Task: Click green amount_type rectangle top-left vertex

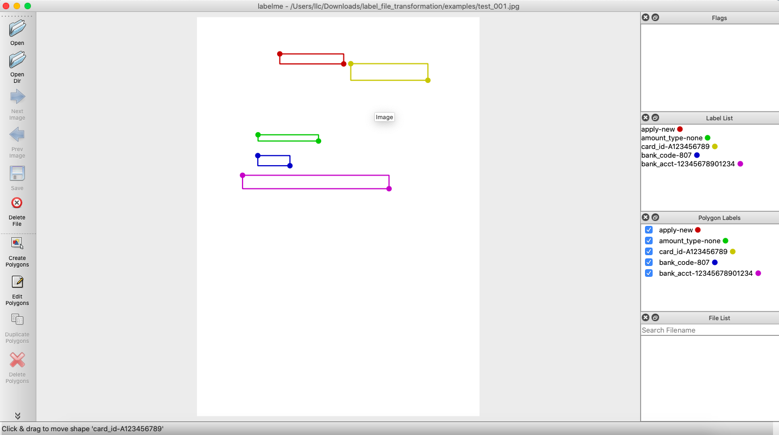Action: point(258,135)
